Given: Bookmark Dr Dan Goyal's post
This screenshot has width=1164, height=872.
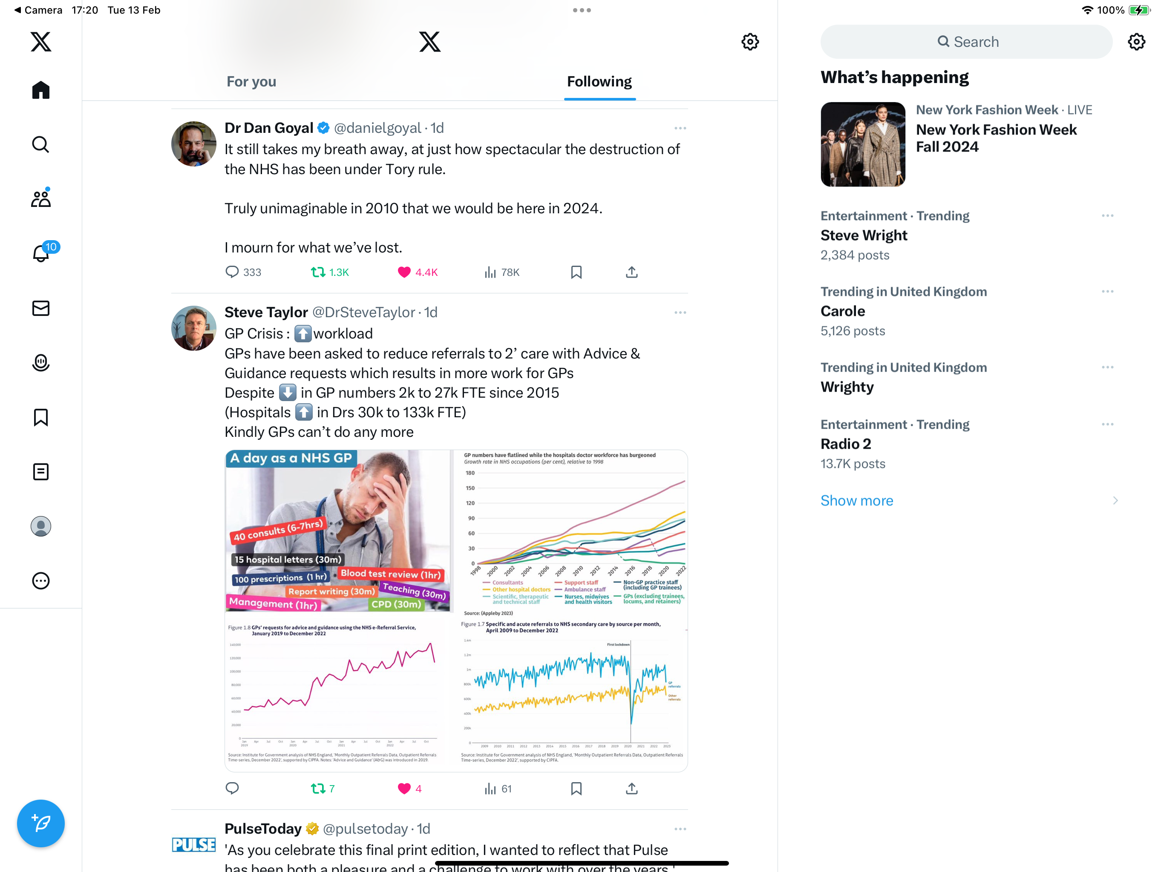Looking at the screenshot, I should point(576,272).
